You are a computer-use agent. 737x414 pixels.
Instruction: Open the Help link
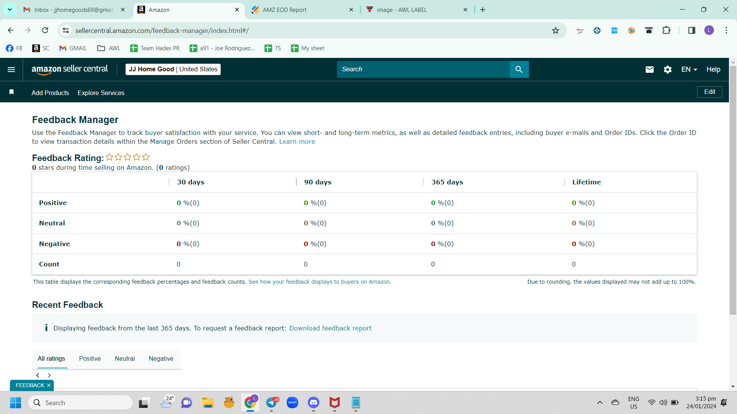point(713,69)
